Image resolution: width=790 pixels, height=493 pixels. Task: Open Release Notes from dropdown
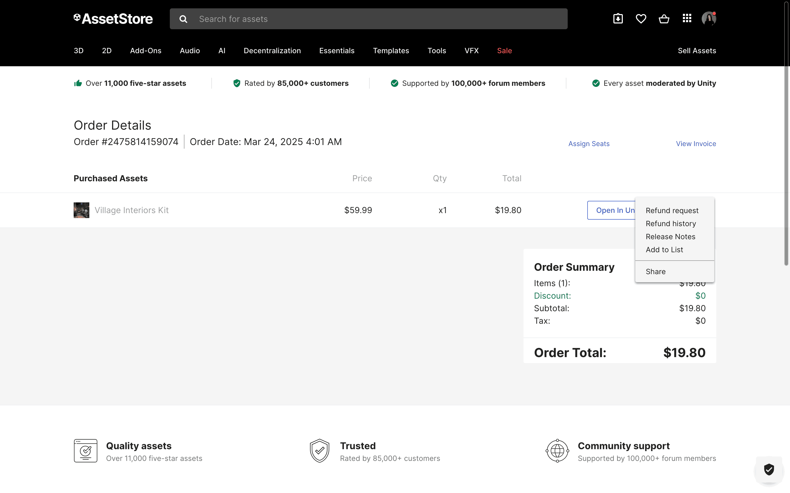click(670, 237)
